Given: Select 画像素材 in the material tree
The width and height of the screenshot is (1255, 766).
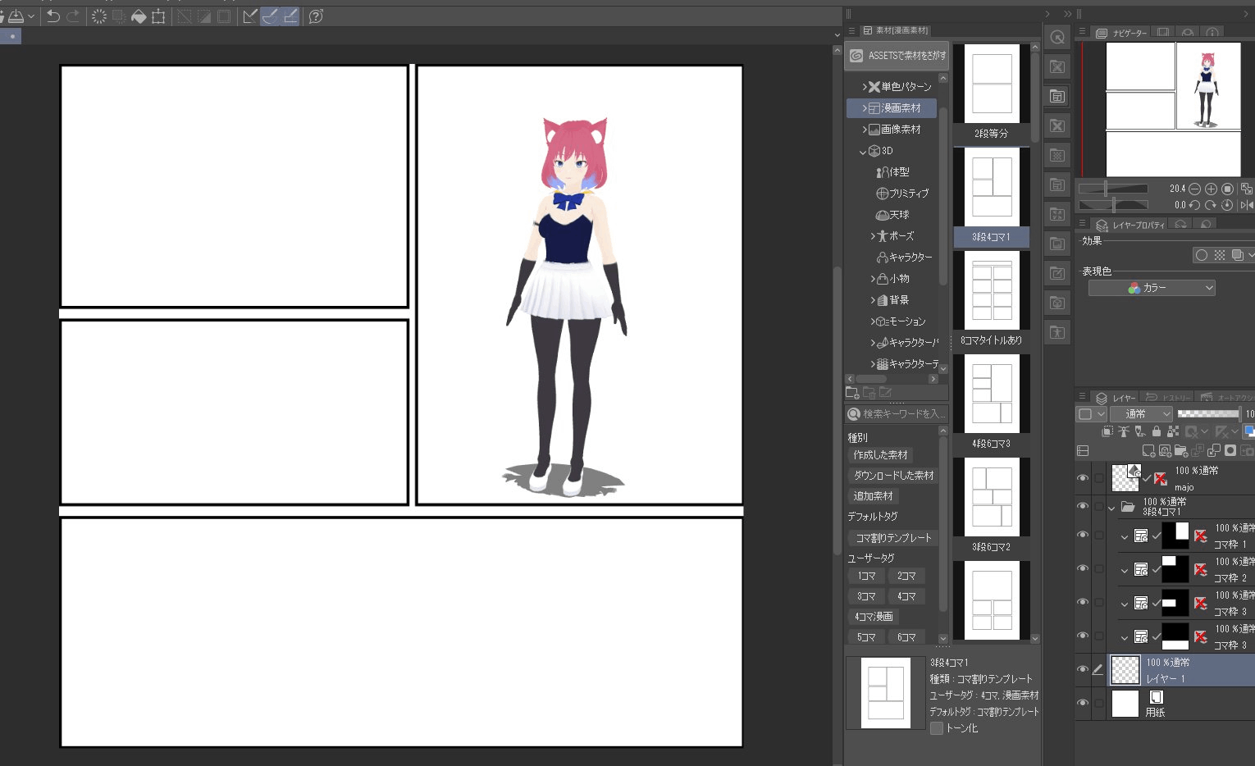Looking at the screenshot, I should click(900, 130).
